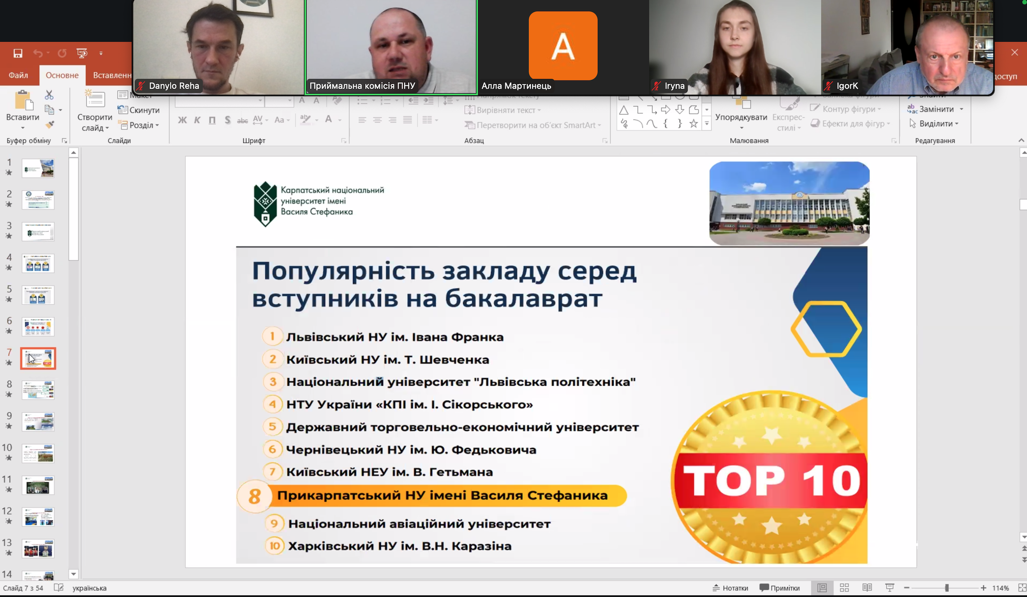Viewport: 1027px width, 597px height.
Task: Toggle the Нотатки notes pane
Action: [730, 588]
